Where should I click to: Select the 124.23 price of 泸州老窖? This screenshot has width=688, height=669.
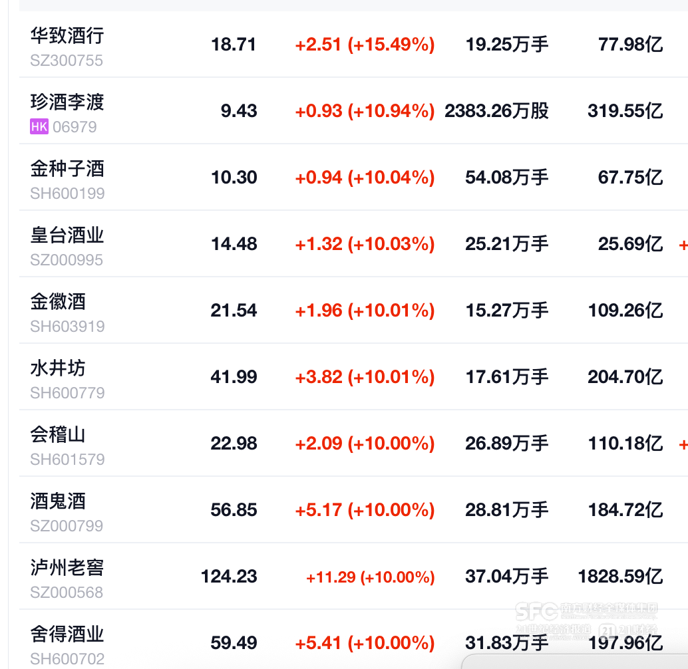click(x=229, y=576)
